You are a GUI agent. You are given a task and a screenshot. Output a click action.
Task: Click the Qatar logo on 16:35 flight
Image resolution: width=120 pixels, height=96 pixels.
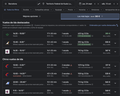(x=7, y=52)
